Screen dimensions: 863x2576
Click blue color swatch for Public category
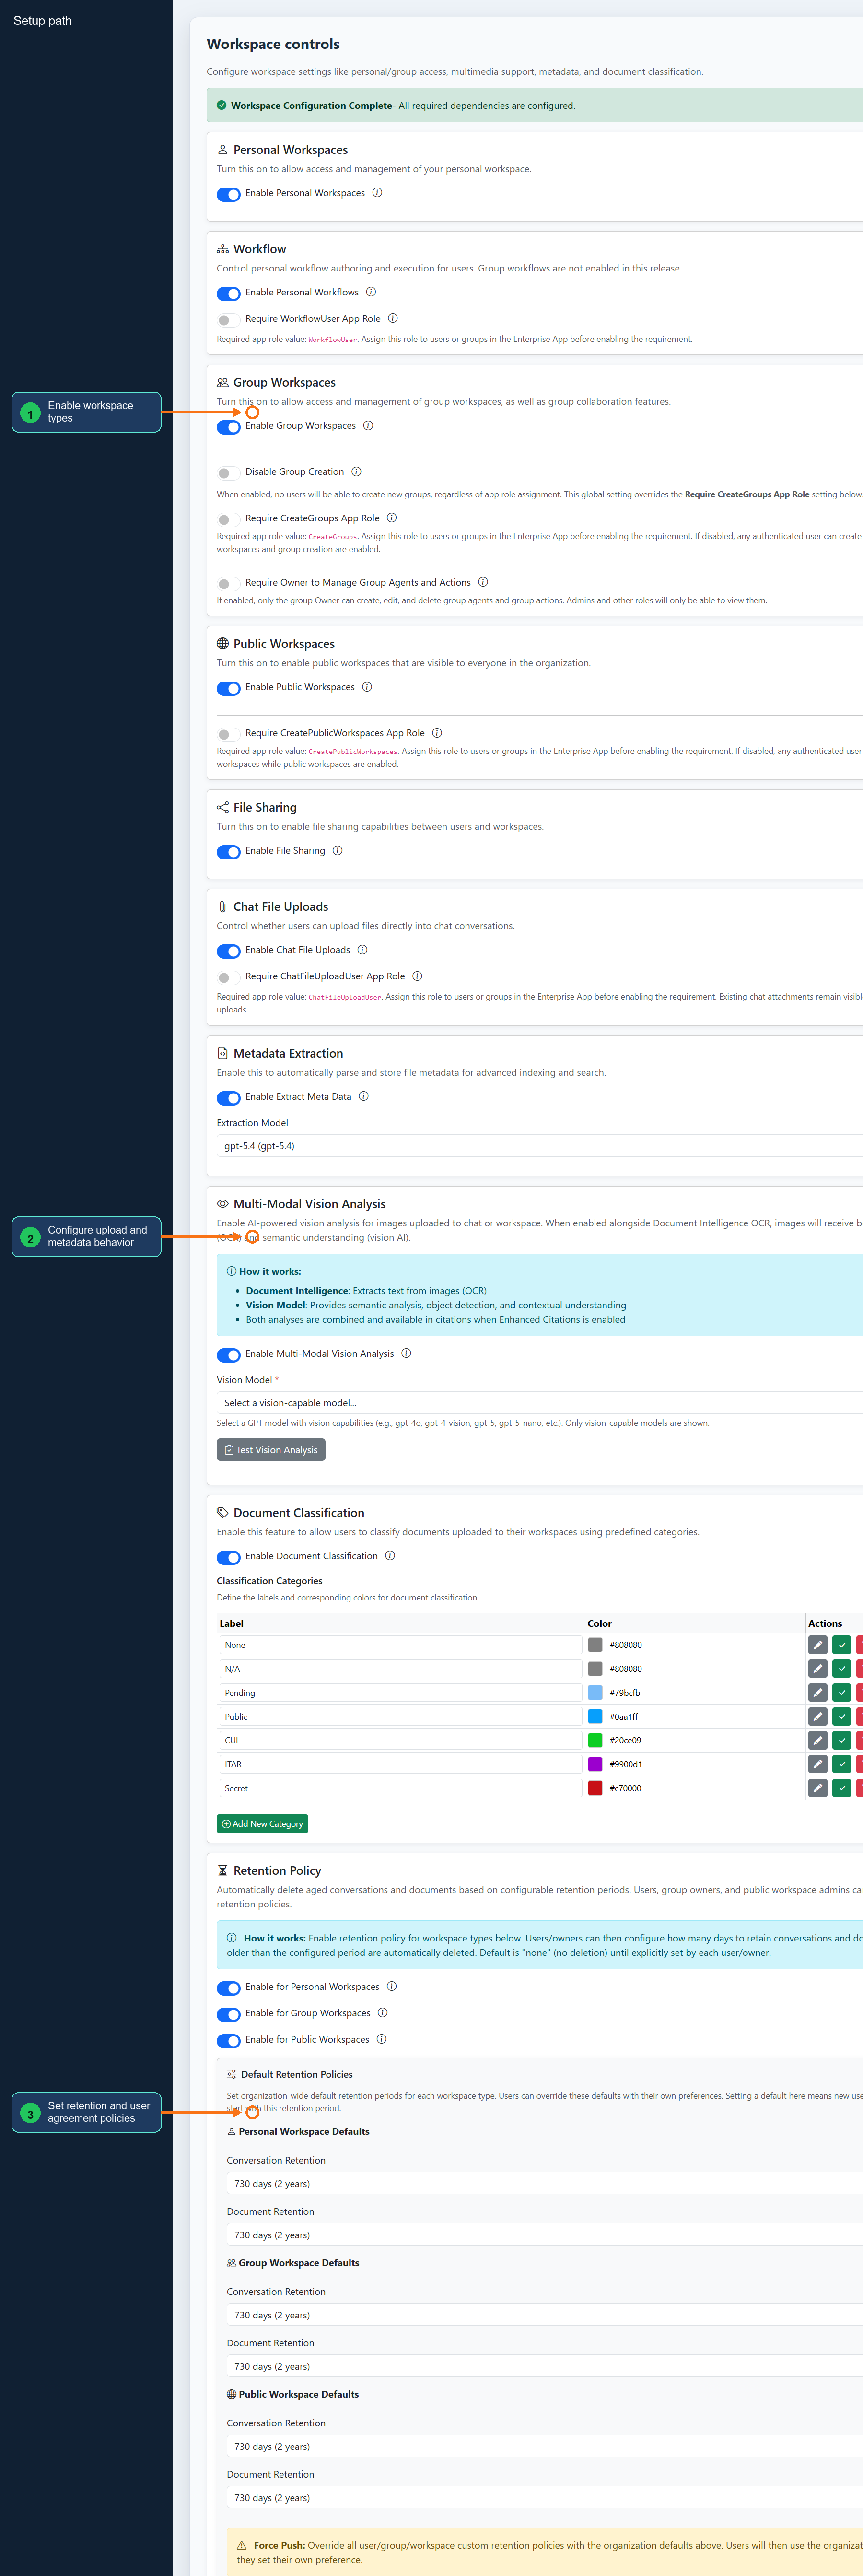pos(595,1717)
